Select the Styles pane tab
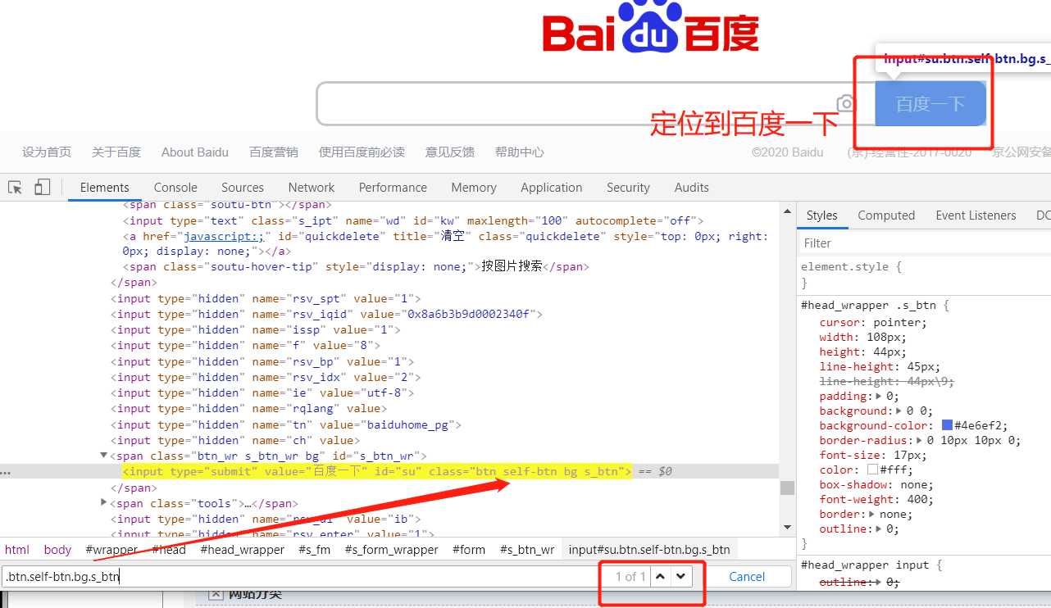Screen dimensions: 1051x608 (x=822, y=216)
